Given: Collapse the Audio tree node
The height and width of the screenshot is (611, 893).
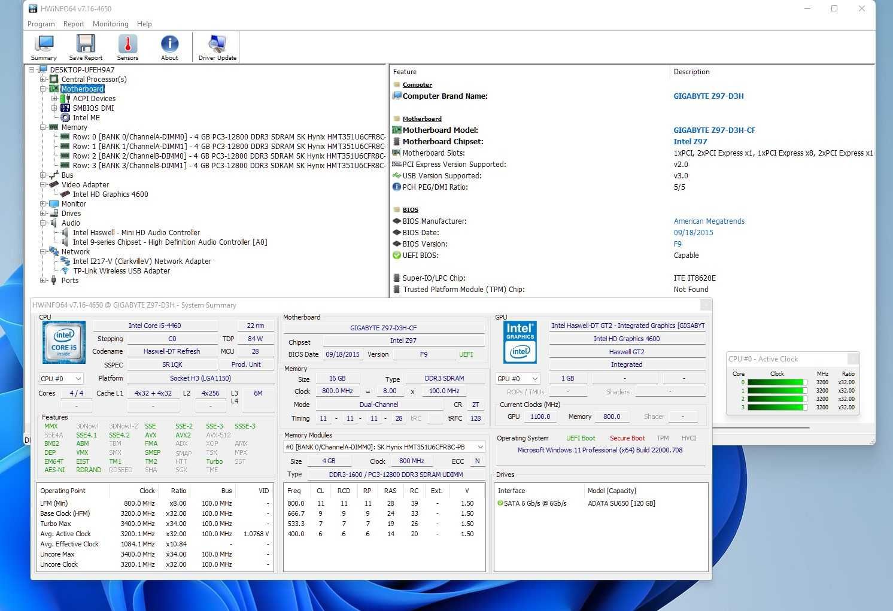Looking at the screenshot, I should (x=43, y=223).
